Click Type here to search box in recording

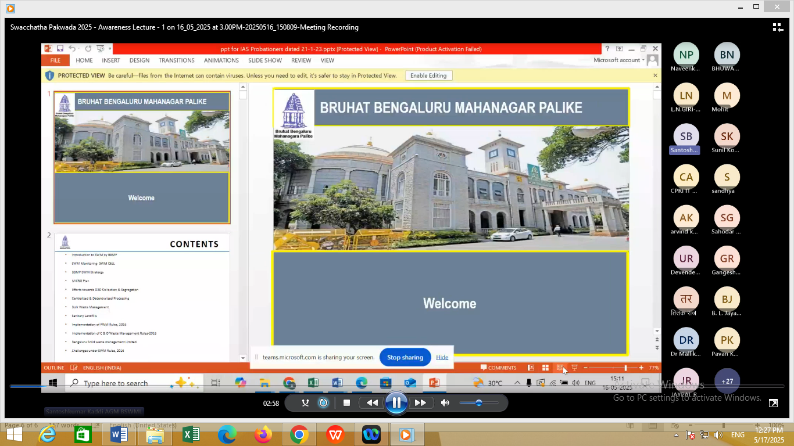[134, 383]
